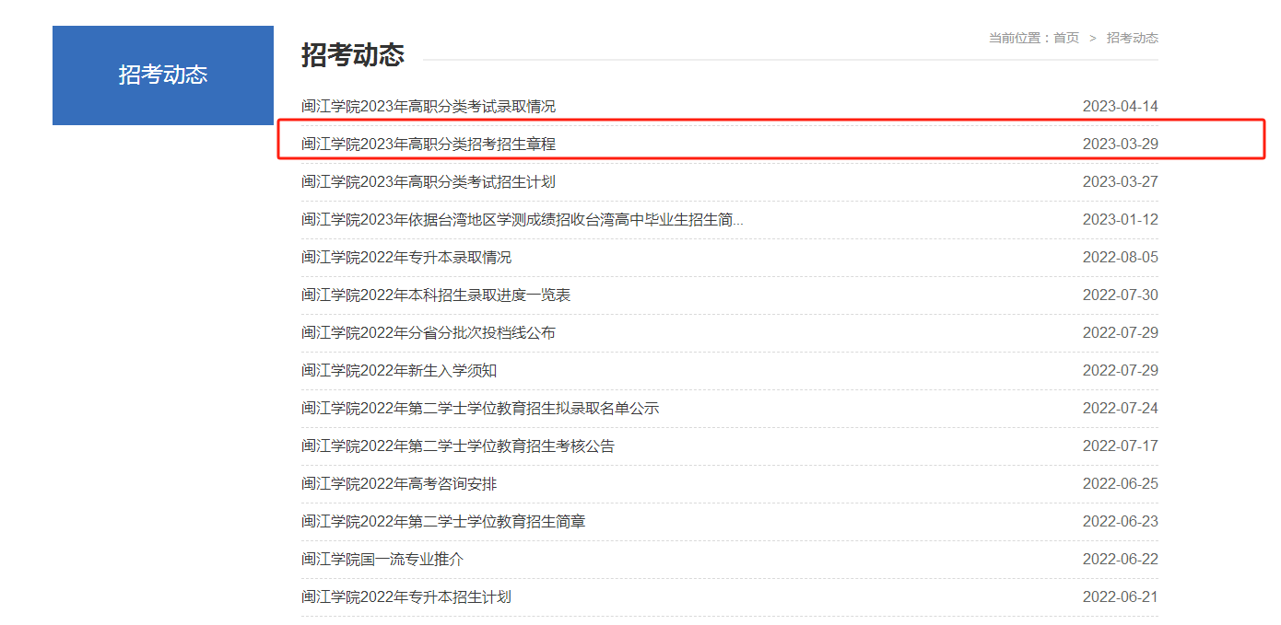The height and width of the screenshot is (625, 1281).
Task: Click the 2023-04-14 date entry
Action: [1120, 107]
